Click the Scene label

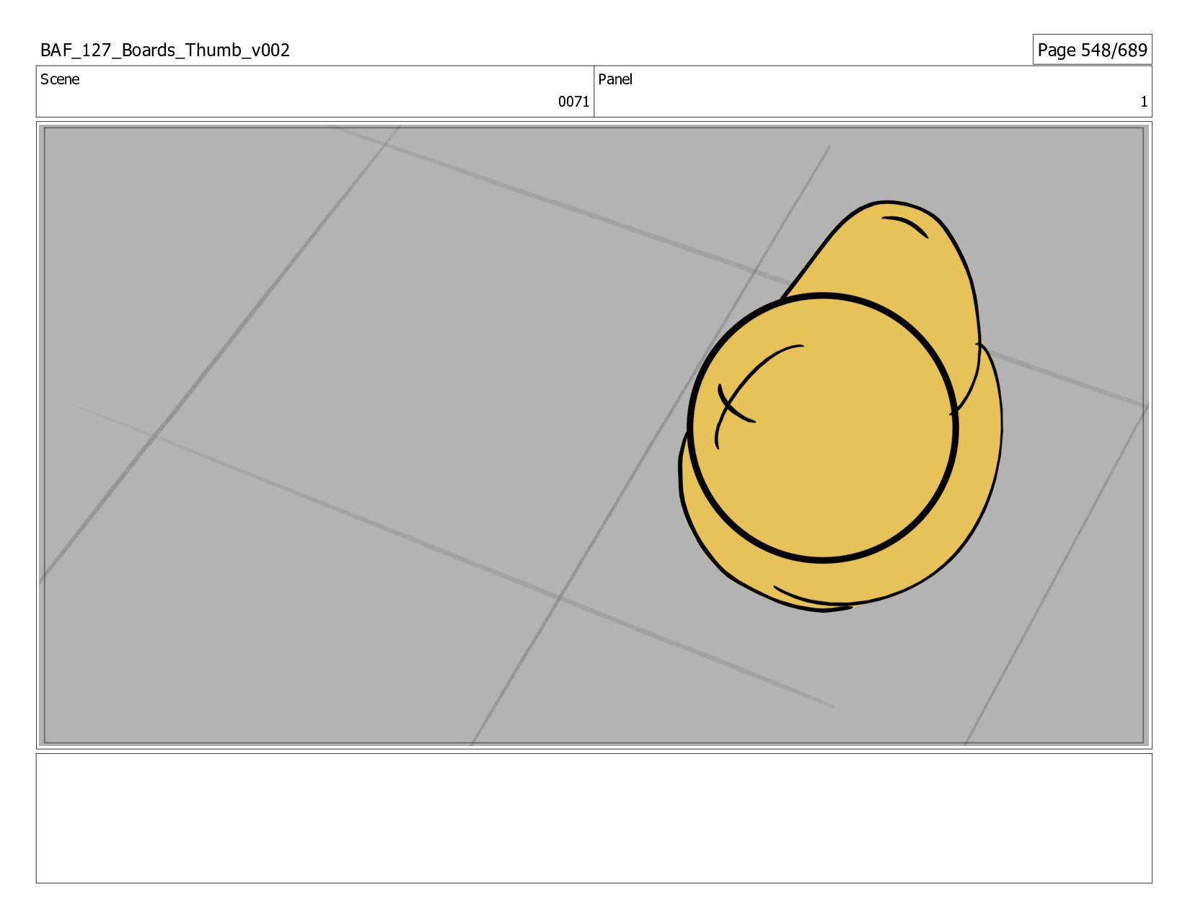[60, 79]
